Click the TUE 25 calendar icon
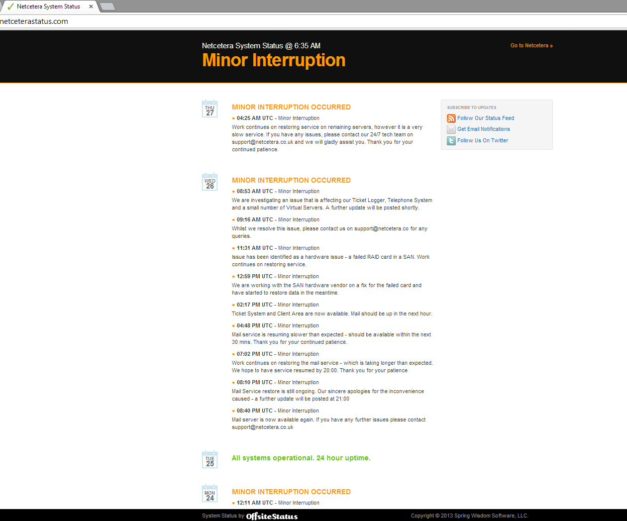Viewport: 627px width, 521px height. tap(210, 460)
